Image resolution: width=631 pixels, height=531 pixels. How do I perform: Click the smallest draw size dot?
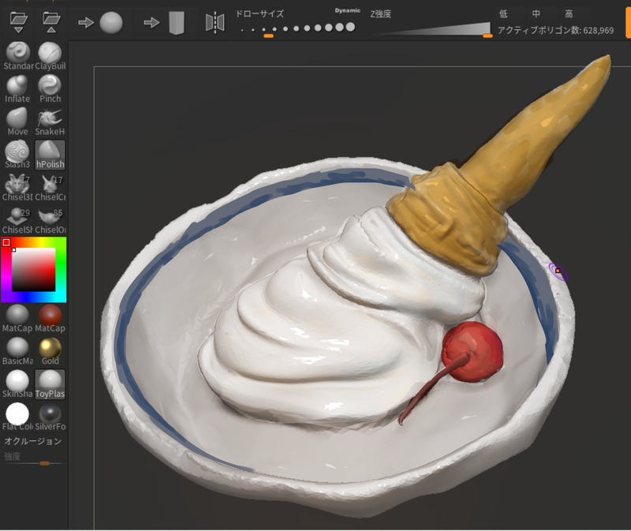242,30
